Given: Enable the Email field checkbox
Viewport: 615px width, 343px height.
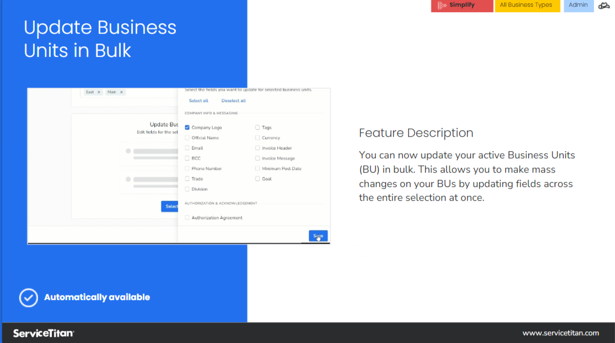Looking at the screenshot, I should pyautogui.click(x=187, y=148).
